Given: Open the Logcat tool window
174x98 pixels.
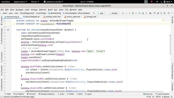Looking at the screenshot, I should [x=88, y=94].
